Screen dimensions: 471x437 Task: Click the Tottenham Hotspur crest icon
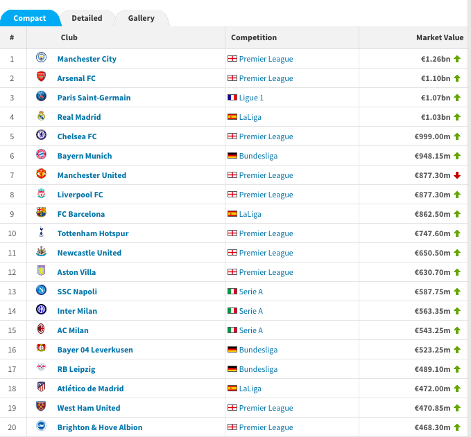41,233
